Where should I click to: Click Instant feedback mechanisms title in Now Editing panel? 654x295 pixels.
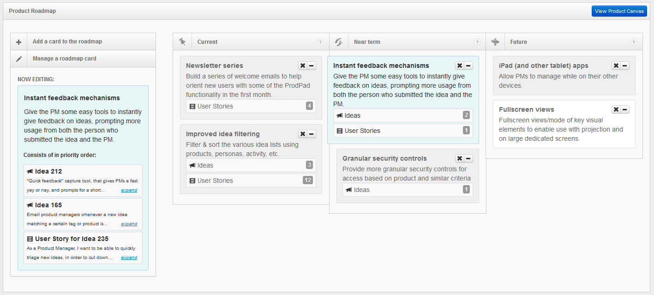coord(72,98)
